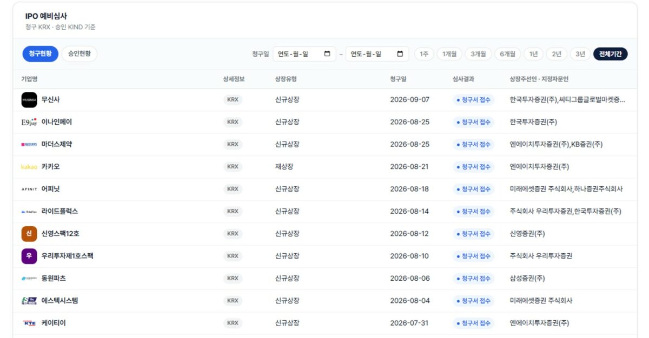649x338 pixels.
Task: Click underwriter 엔에이치투자증권(주),KB증권(주)
Action: point(556,145)
